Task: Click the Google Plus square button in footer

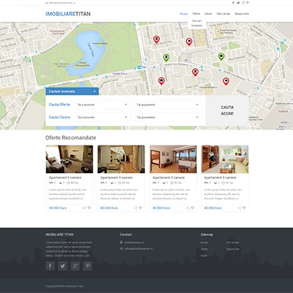Action: [75, 266]
